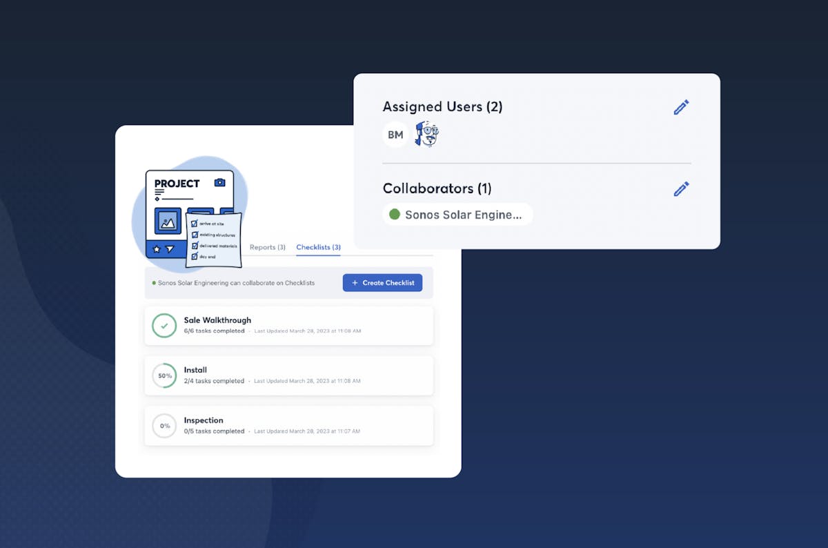
Task: Click the camera icon on Project illustration
Action: pos(219,183)
